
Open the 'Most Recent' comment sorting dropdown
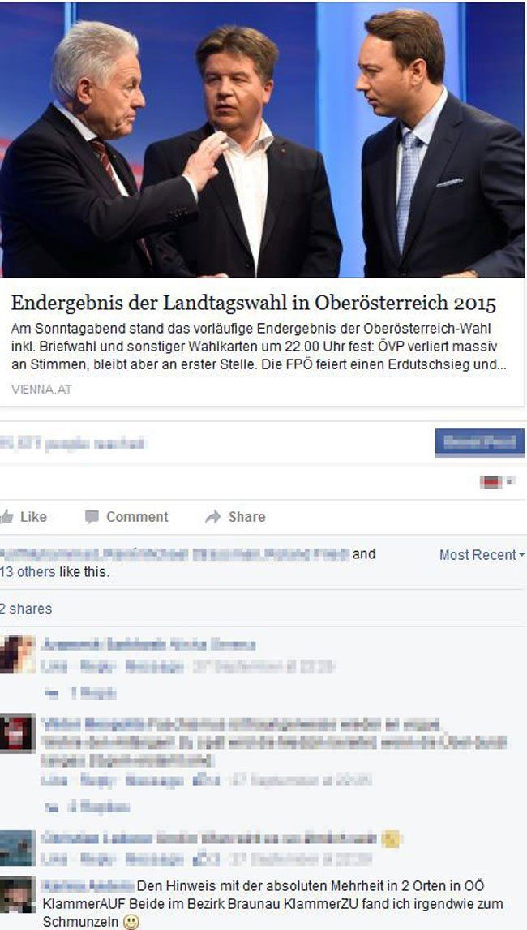point(482,555)
